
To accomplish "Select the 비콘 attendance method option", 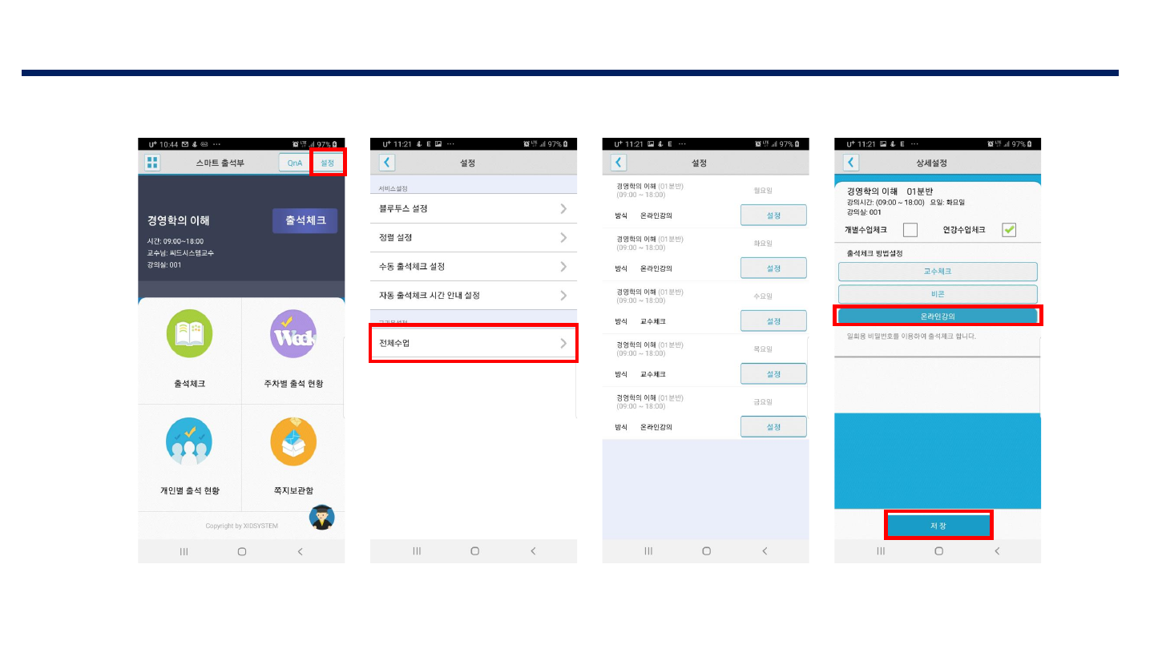I will [938, 294].
